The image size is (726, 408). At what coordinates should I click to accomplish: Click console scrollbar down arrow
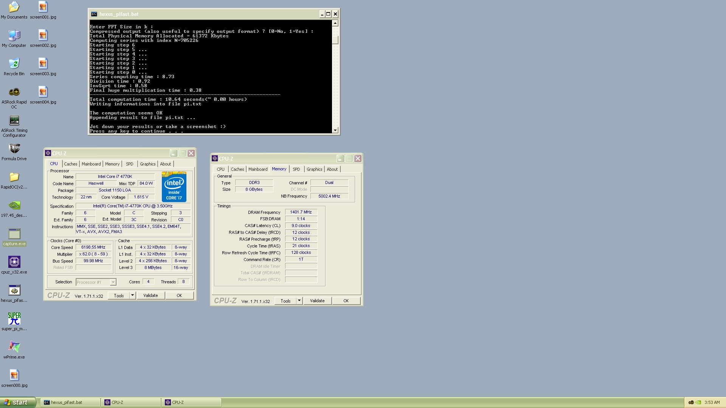pos(335,130)
